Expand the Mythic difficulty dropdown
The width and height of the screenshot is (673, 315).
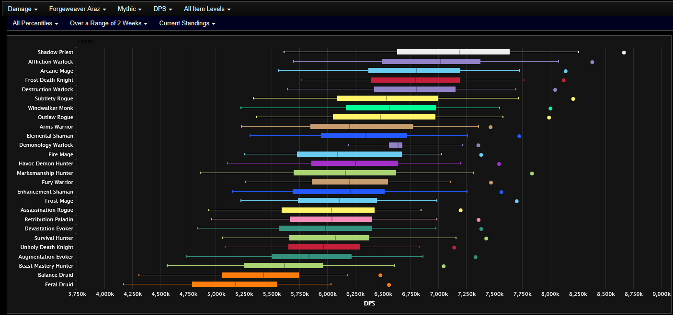coord(130,9)
